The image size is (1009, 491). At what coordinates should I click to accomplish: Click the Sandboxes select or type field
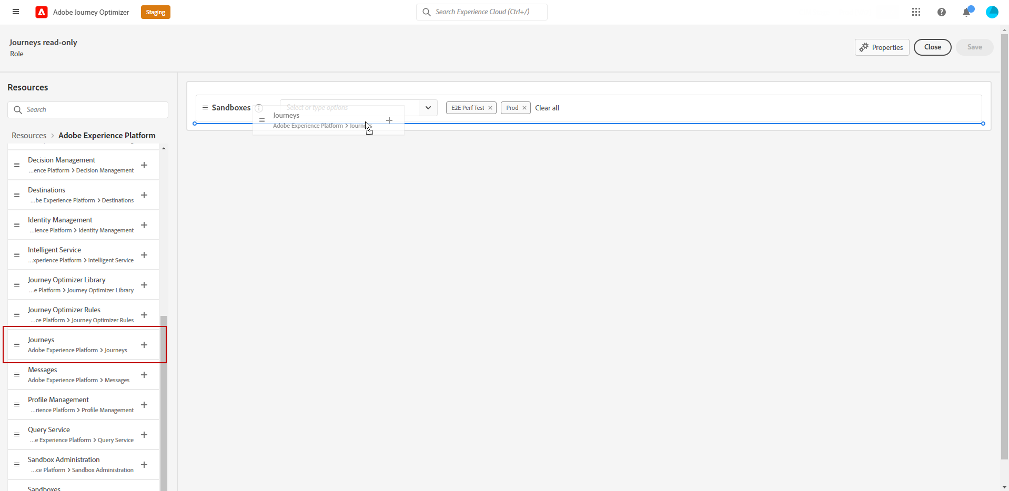point(350,108)
